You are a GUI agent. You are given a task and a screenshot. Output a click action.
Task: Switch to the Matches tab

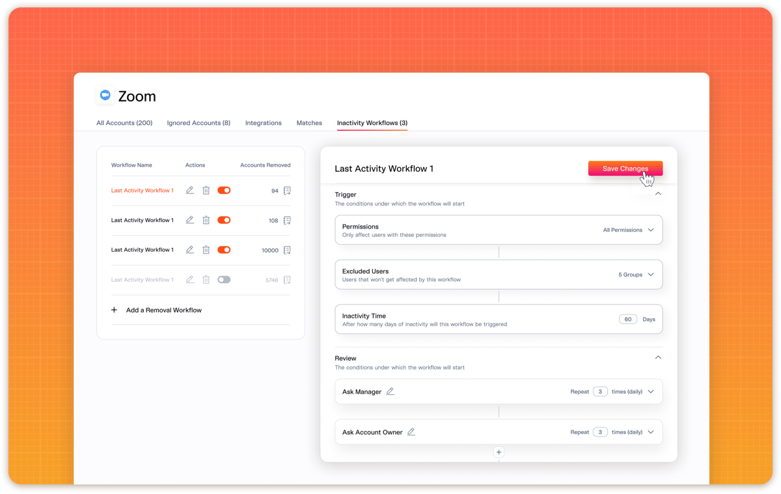tap(309, 122)
